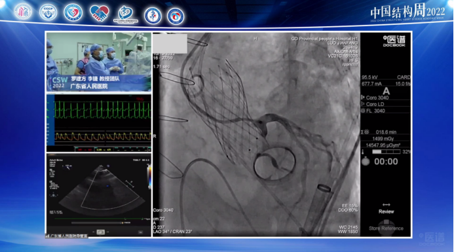Click the '677.7 mA' value
454x252 pixels.
coord(371,84)
